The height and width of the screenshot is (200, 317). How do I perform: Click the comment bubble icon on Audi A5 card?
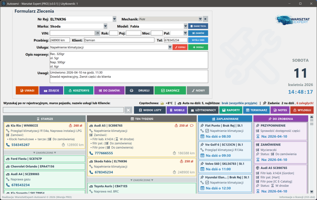tap(192, 126)
